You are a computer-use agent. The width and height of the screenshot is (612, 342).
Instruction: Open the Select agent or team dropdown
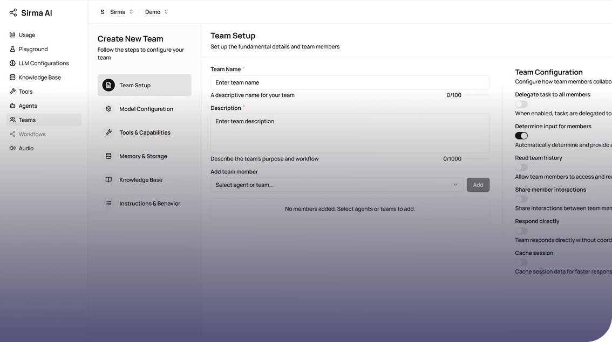336,185
